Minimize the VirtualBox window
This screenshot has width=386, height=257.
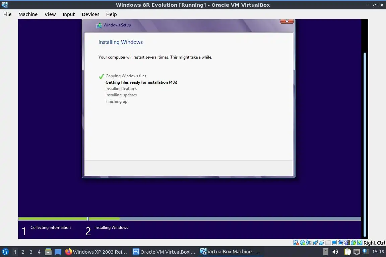click(368, 5)
